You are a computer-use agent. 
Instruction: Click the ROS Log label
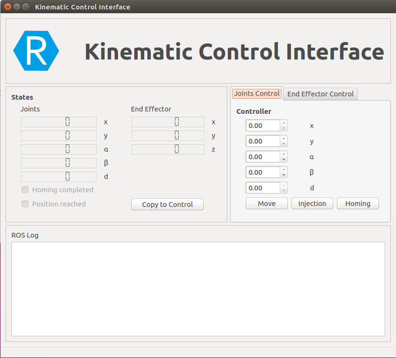25,235
